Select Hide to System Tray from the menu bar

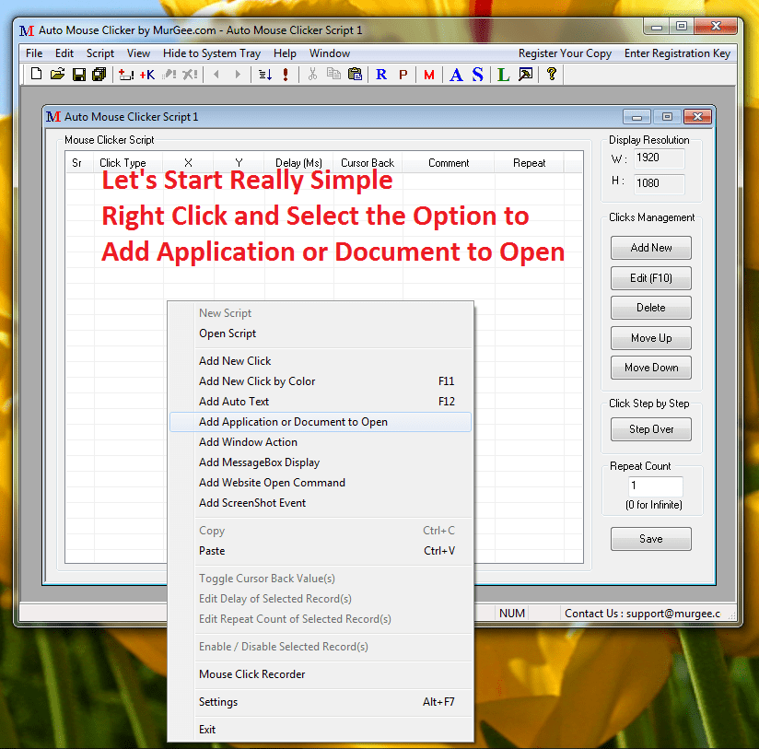pyautogui.click(x=211, y=53)
